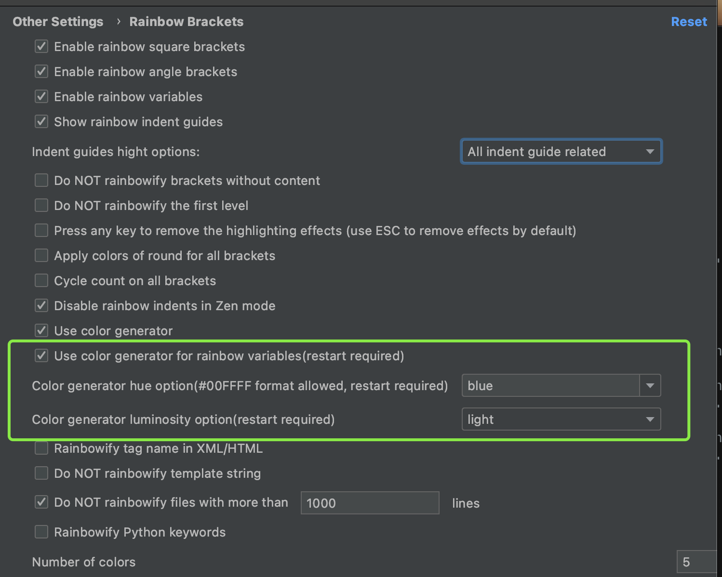
Task: Toggle the Use color generator checkbox
Action: (41, 331)
